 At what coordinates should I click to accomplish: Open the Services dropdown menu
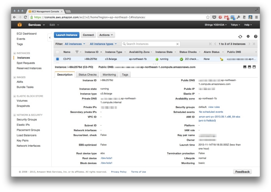click(37, 25)
